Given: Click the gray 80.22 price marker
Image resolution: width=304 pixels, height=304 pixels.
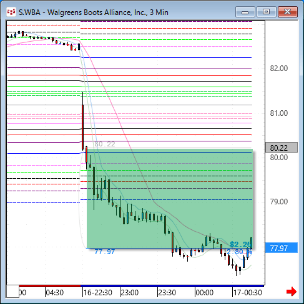Looking at the screenshot, I should click(x=282, y=148).
